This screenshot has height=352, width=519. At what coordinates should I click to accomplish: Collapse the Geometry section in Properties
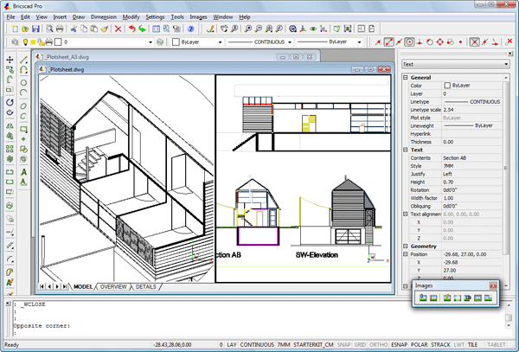tap(406, 246)
